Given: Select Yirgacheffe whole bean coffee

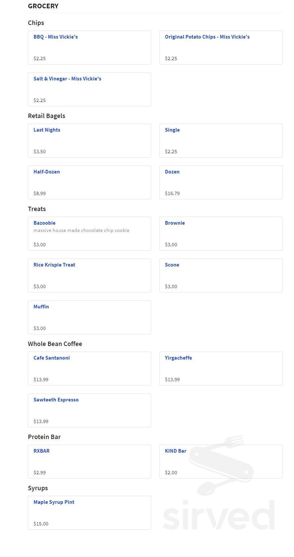Looking at the screenshot, I should (221, 369).
